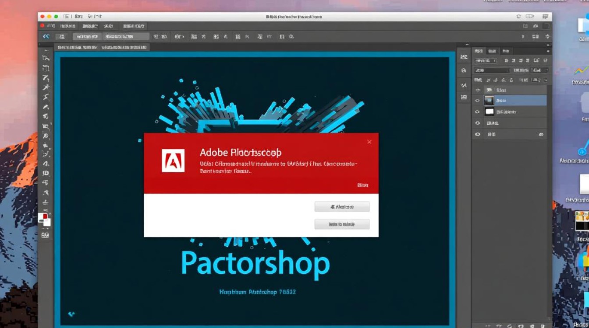The width and height of the screenshot is (589, 328).
Task: Click the lower button in the dialog's white area
Action: click(x=342, y=224)
